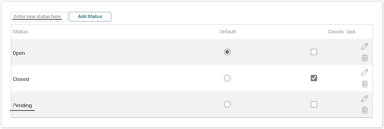Click the trash icon for Closed status
This screenshot has width=384, height=129.
[365, 84]
